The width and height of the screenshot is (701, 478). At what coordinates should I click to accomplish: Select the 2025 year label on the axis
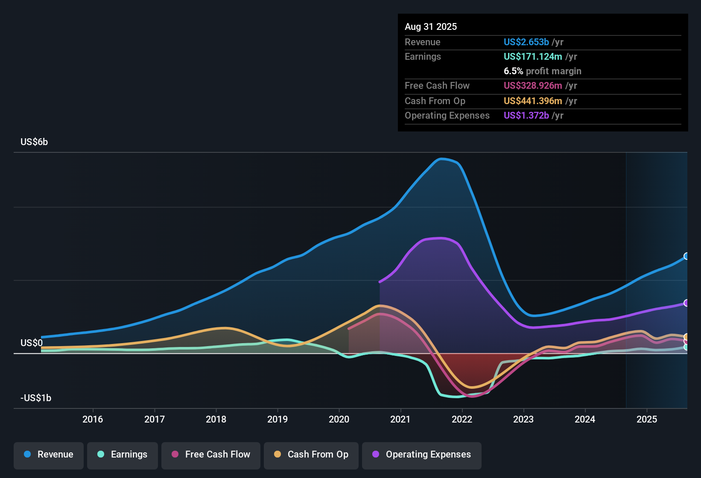point(647,420)
